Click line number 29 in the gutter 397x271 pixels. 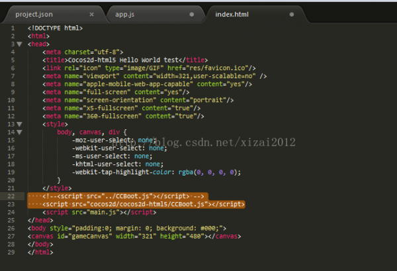[11, 252]
